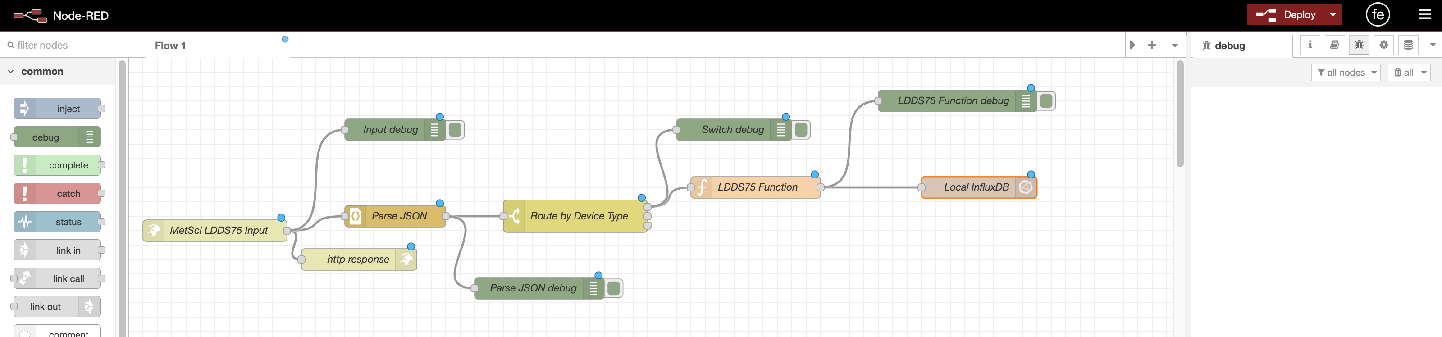Click the debug sidebar tab
1442x337 pixels.
(x=1243, y=46)
